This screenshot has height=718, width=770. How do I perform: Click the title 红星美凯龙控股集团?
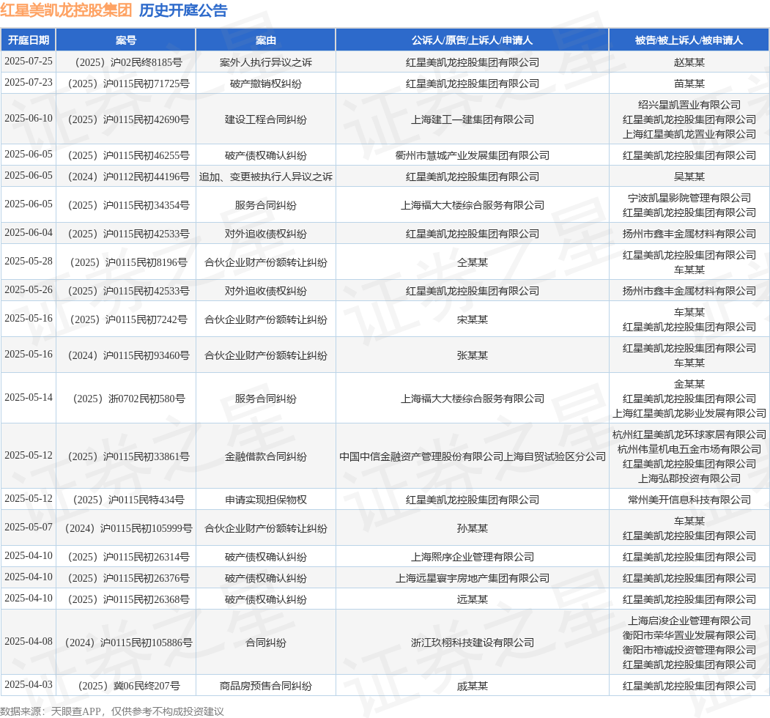(x=66, y=10)
